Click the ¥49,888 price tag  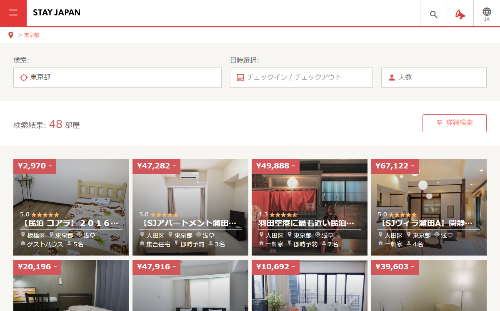pos(275,166)
